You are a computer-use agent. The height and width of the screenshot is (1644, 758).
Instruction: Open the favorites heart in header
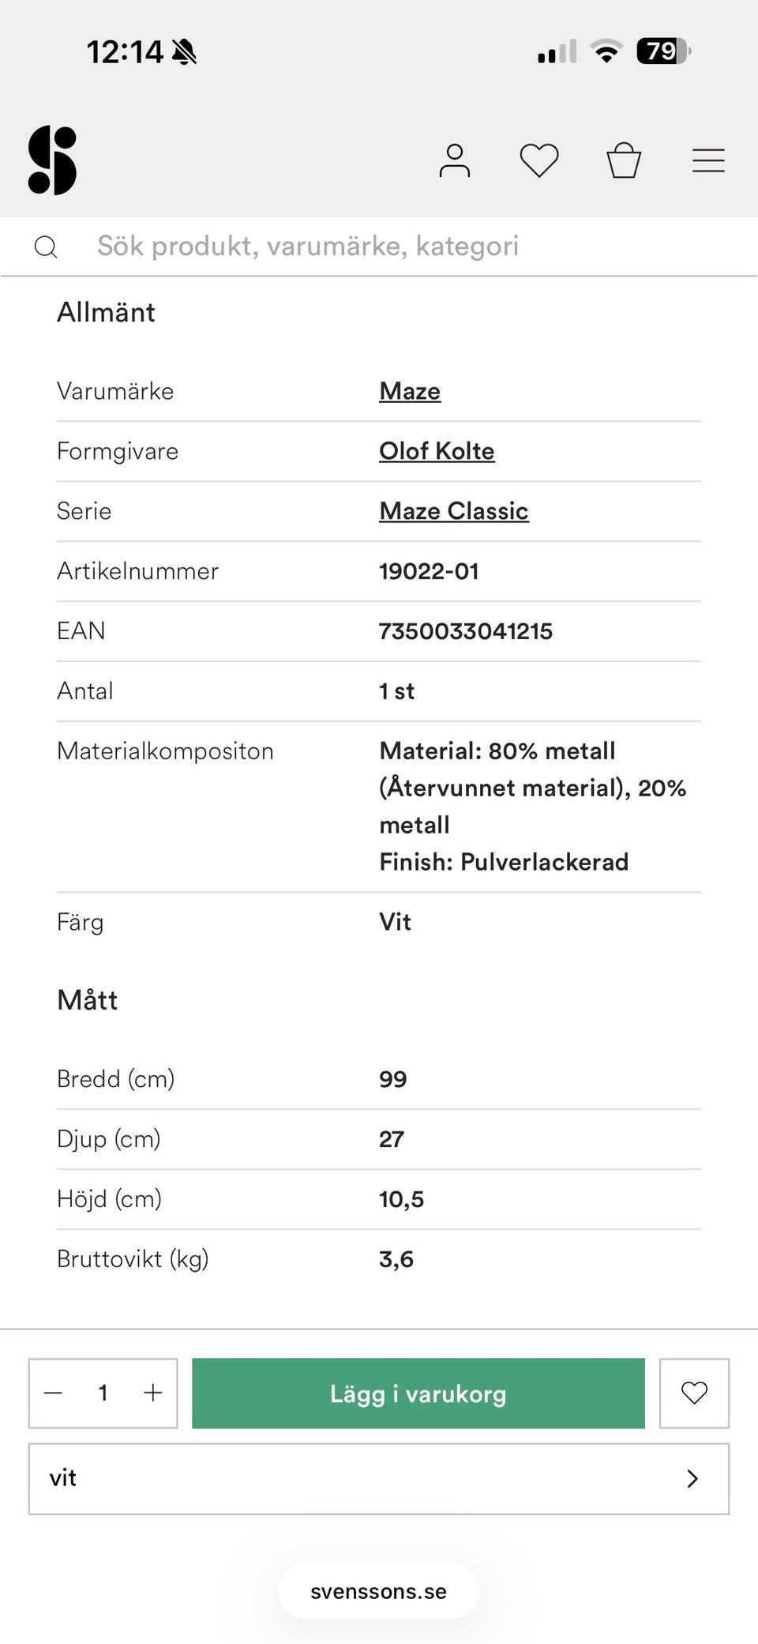click(x=539, y=160)
